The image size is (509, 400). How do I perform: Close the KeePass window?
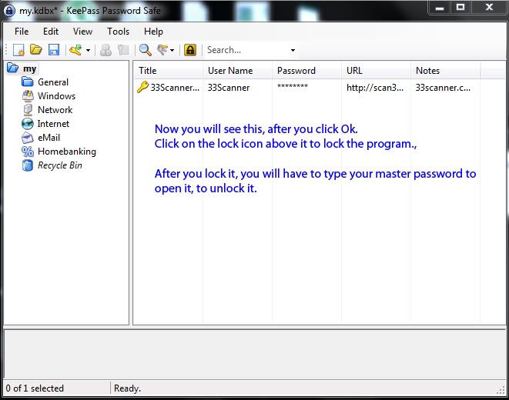click(x=489, y=7)
